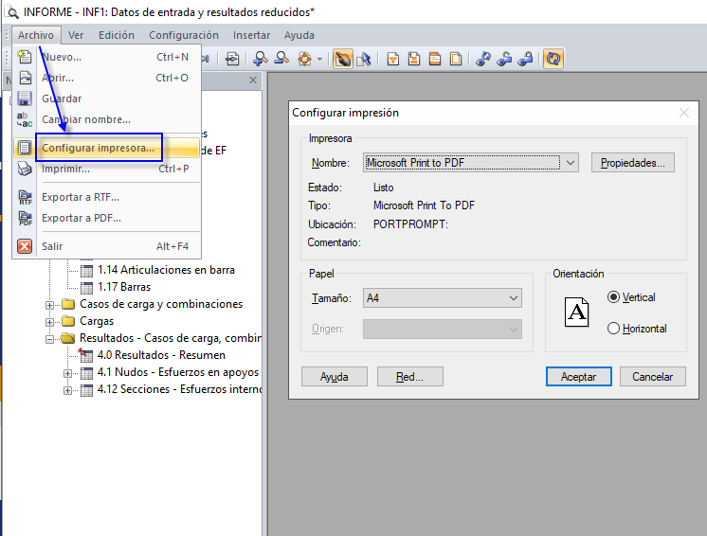Select the arrow pointer selection tool
The width and height of the screenshot is (707, 536).
(363, 59)
